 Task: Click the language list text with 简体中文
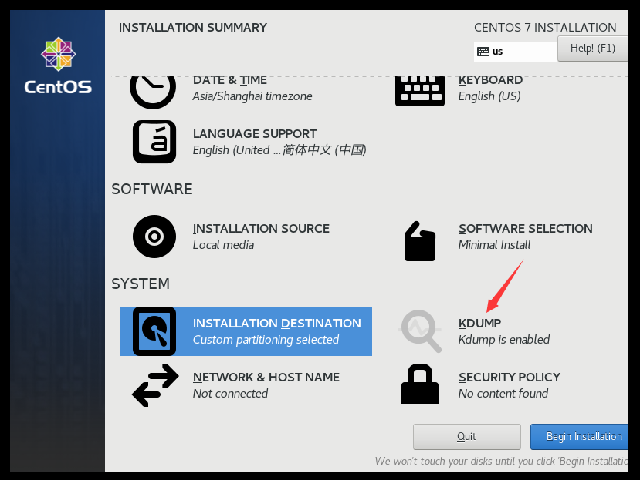279,150
